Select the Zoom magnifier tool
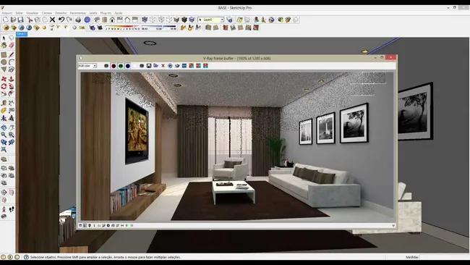This screenshot has height=265, width=470. (4, 135)
